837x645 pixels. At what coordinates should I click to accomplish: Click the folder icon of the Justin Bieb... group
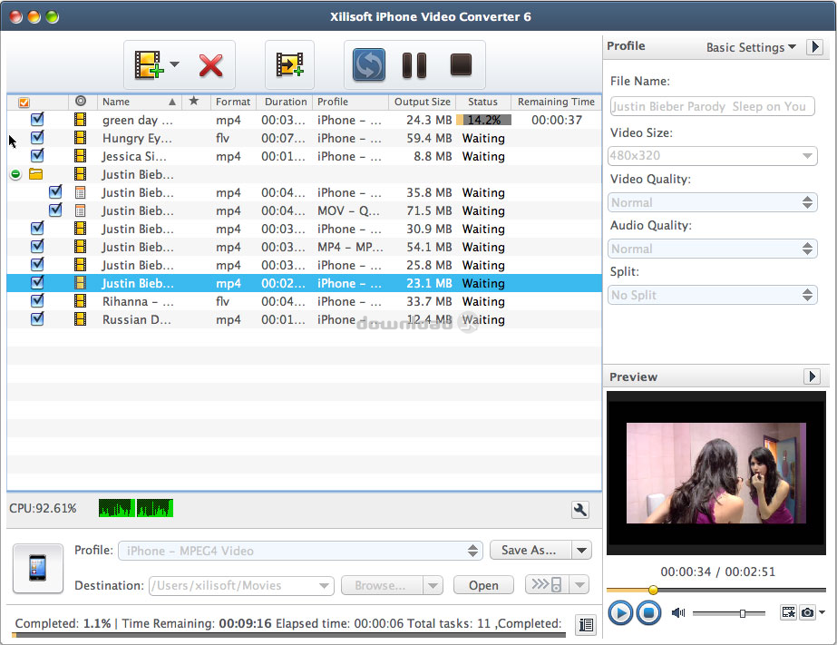(35, 173)
